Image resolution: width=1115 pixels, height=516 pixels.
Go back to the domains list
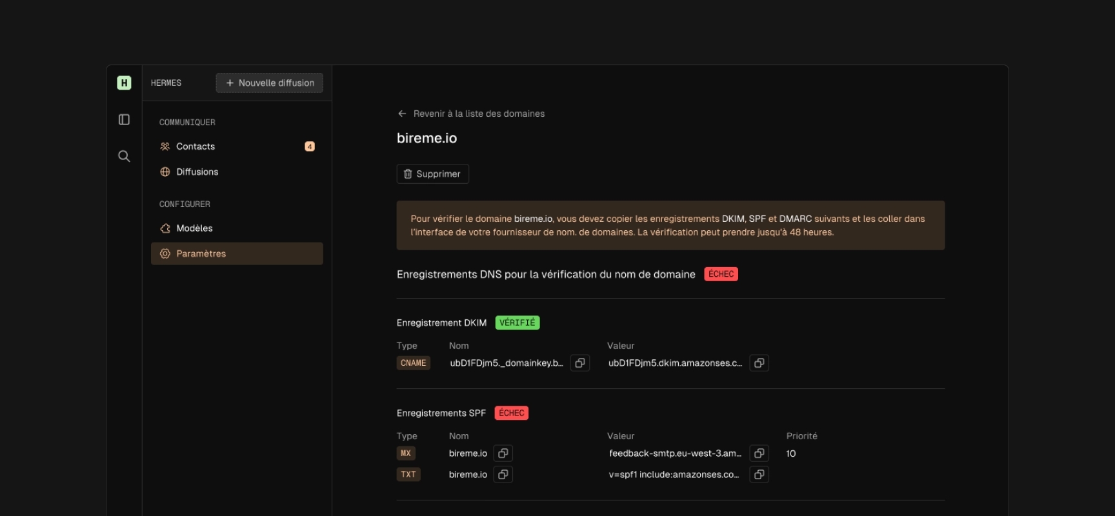(x=472, y=114)
